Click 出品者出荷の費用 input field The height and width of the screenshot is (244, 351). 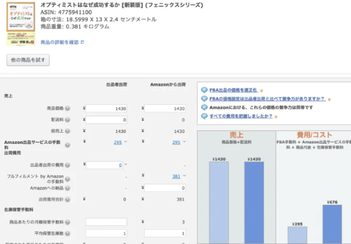[x=105, y=165]
